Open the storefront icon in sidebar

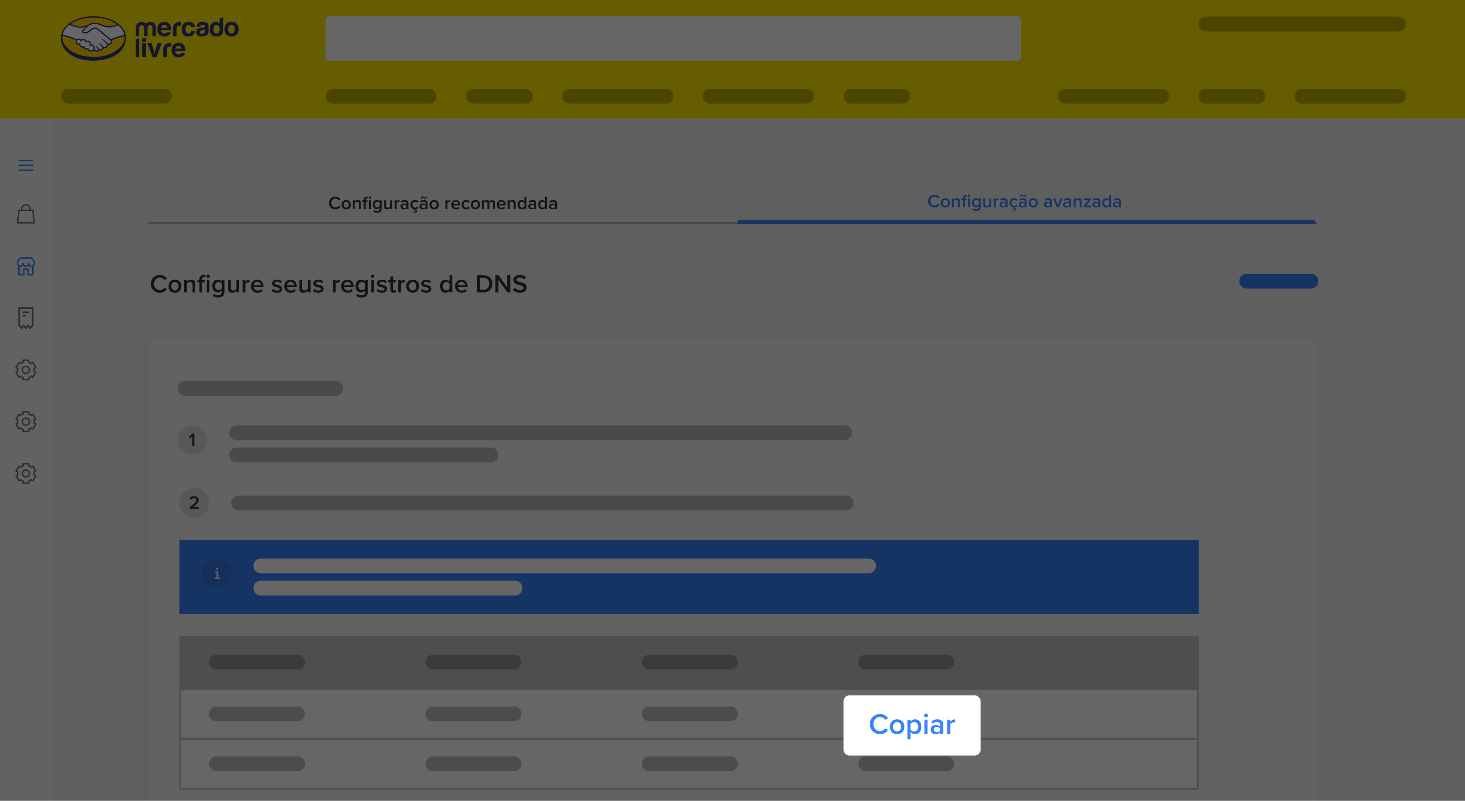[26, 266]
